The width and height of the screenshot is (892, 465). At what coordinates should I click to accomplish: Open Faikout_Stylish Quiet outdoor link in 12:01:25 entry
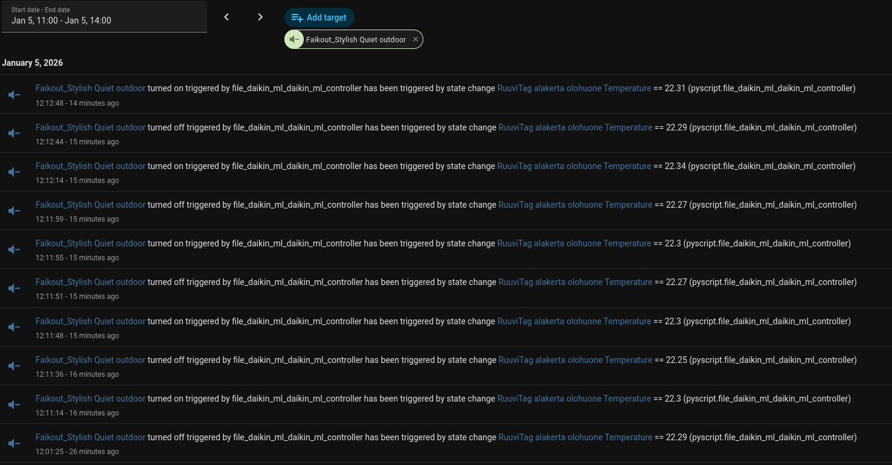(x=91, y=437)
